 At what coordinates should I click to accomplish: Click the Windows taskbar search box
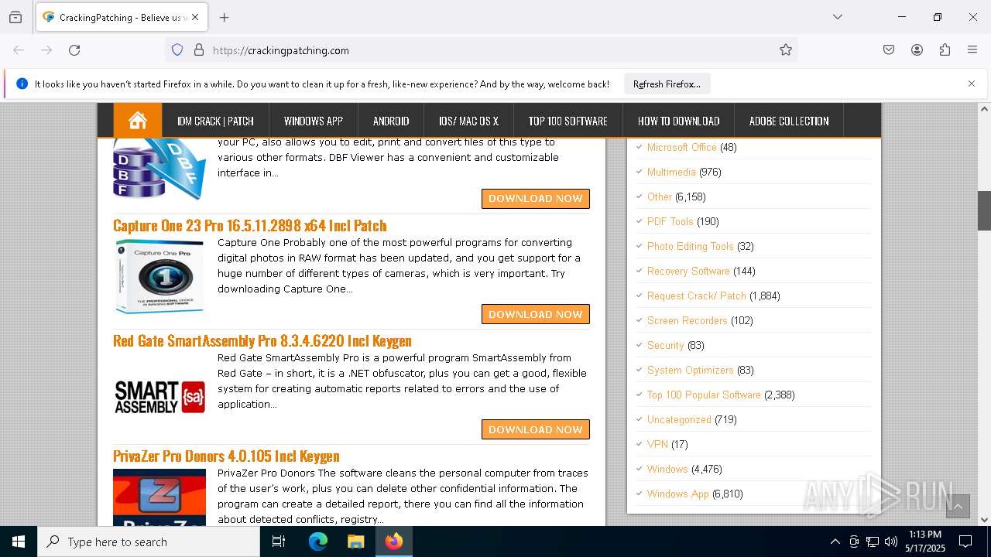149,542
